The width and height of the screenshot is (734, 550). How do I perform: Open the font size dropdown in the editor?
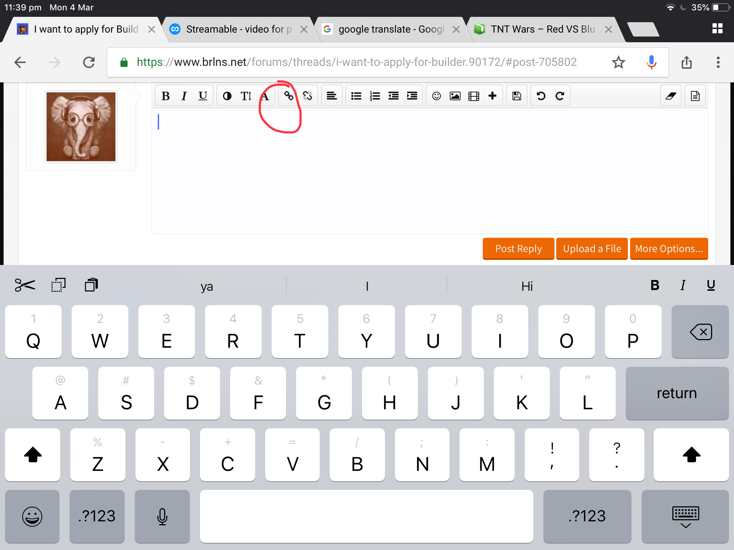[x=246, y=96]
